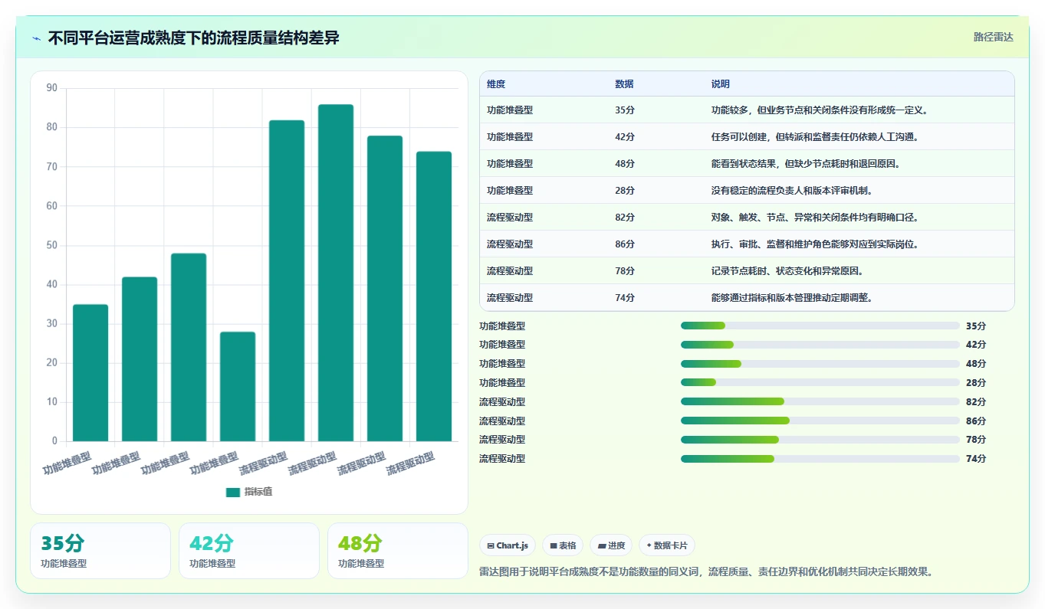The width and height of the screenshot is (1045, 609).
Task: Click the page title 不同平台运营成熟度下的流程质量结构差异
Action: (194, 38)
